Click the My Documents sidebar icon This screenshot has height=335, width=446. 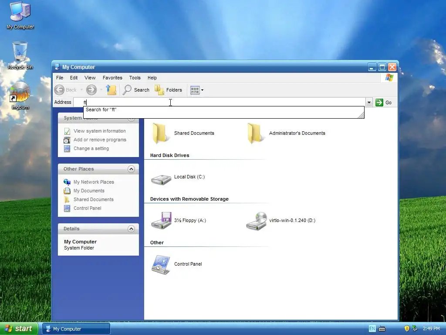67,191
